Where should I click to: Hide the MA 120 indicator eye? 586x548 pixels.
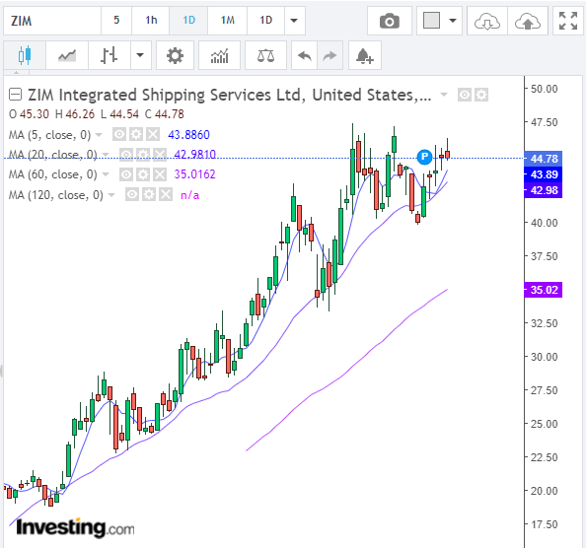(x=132, y=194)
